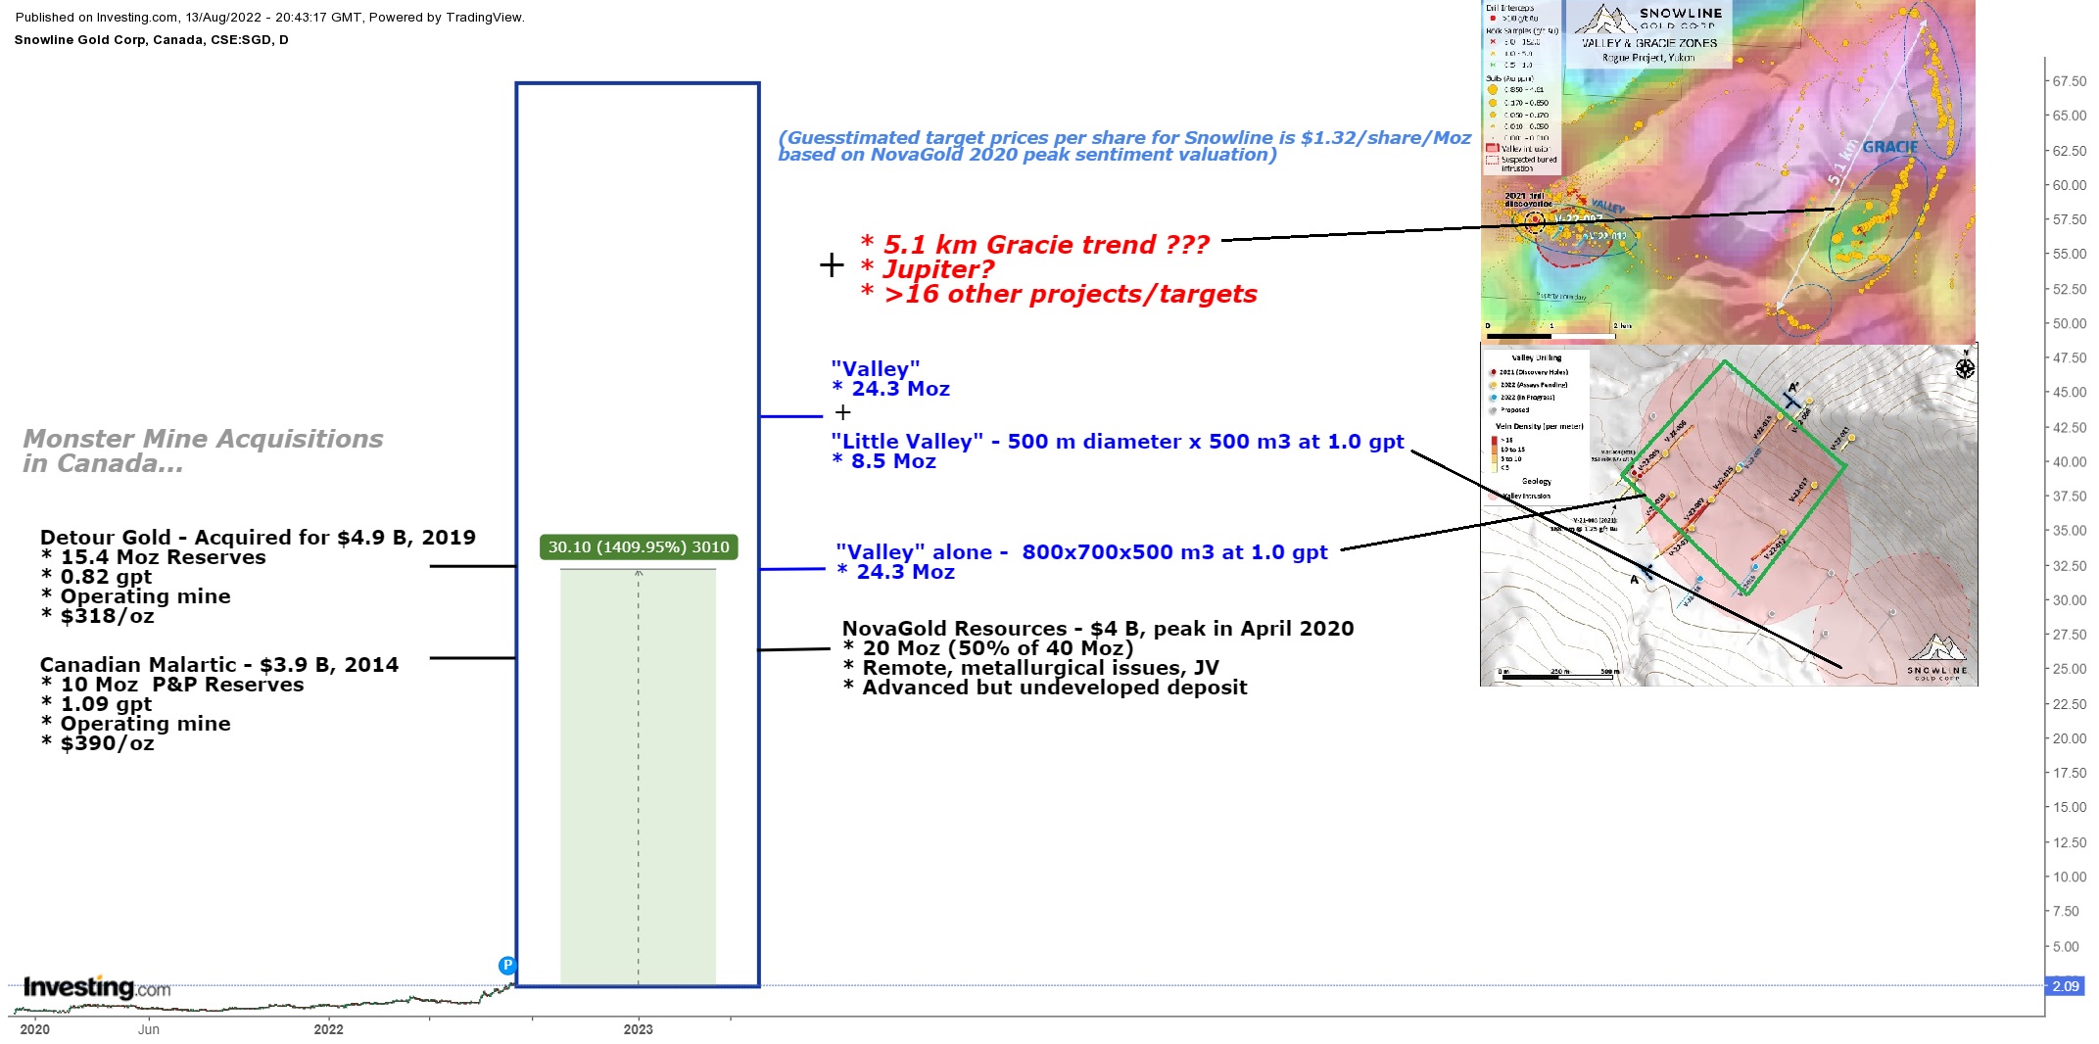Click the "Valley Drilling" legend title on lower map
Image resolution: width=2099 pixels, height=1044 pixels.
[x=1536, y=357]
